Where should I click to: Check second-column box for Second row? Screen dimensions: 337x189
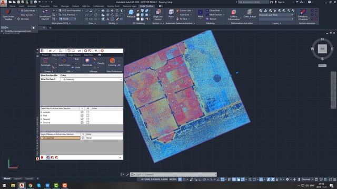tap(88, 119)
